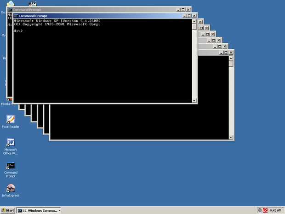Minimize the lowest cascaded Command Prompt window
285x214 pixels.
click(x=221, y=52)
